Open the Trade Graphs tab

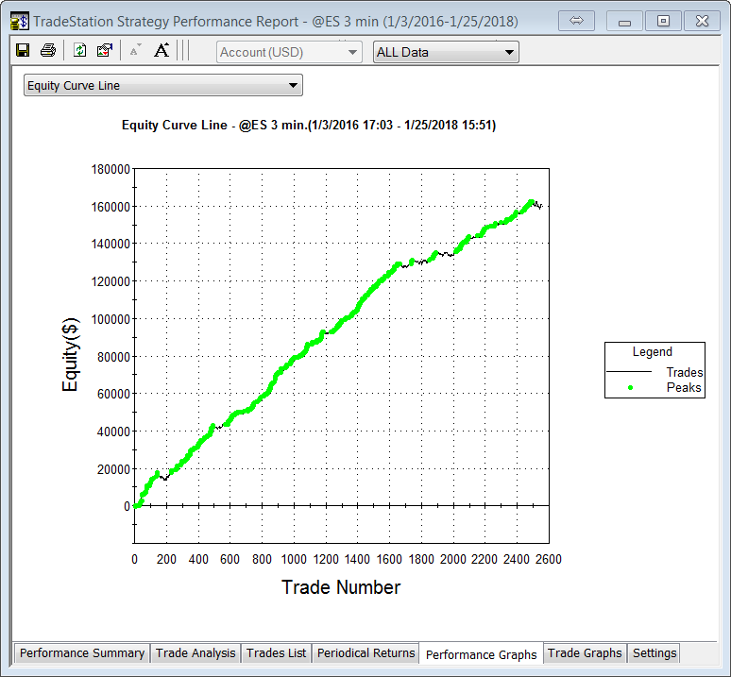click(585, 653)
